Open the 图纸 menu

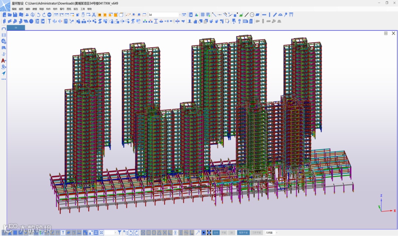point(69,9)
